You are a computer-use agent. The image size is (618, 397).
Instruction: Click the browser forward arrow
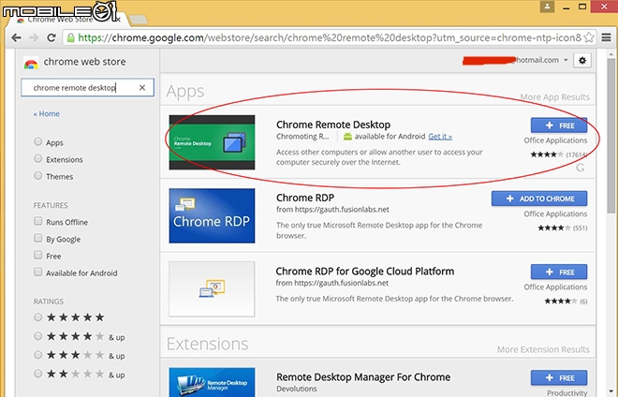coord(34,37)
